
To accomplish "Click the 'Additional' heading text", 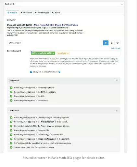I will tap(14, 111).
